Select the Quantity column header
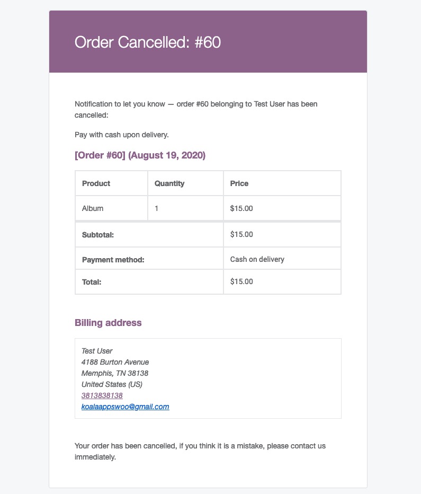 point(169,183)
